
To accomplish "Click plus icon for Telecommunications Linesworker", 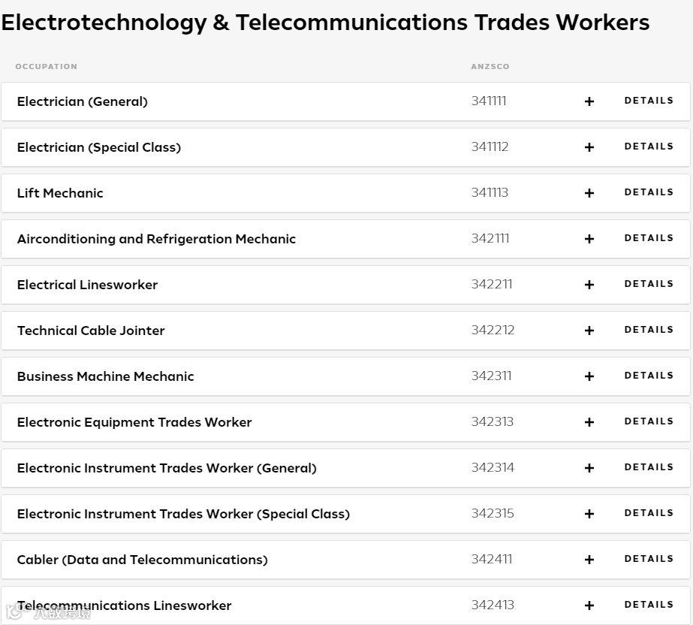I will pyautogui.click(x=589, y=605).
